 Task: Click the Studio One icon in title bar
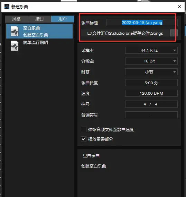7,7
